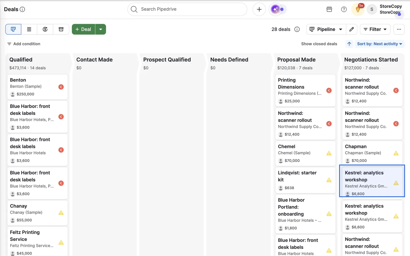Edit pipeline with the pencil icon

(352, 29)
